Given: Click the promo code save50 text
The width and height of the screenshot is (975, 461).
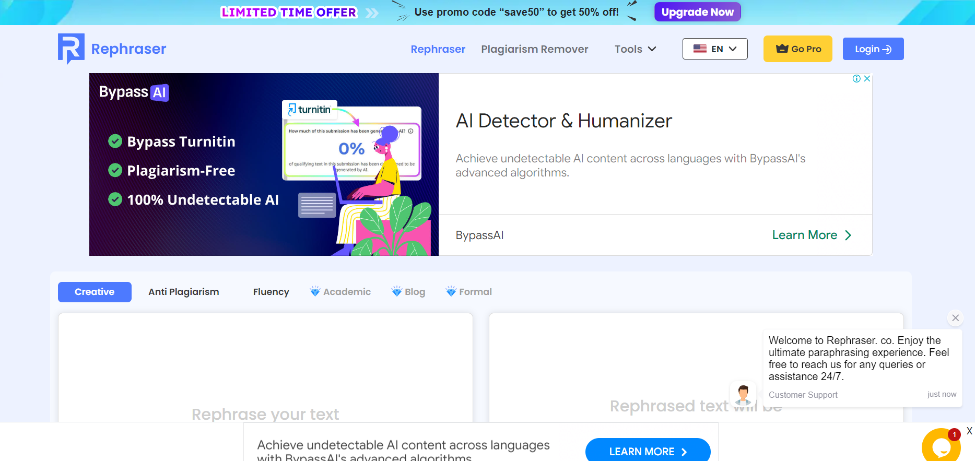Looking at the screenshot, I should click(x=516, y=12).
